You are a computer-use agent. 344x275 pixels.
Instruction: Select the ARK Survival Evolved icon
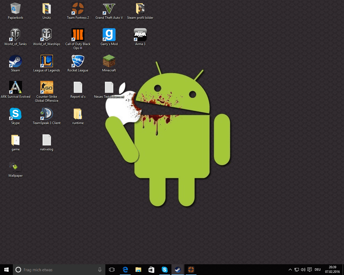(x=15, y=88)
